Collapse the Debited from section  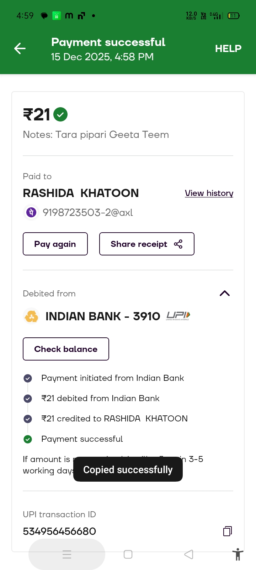coord(225,294)
